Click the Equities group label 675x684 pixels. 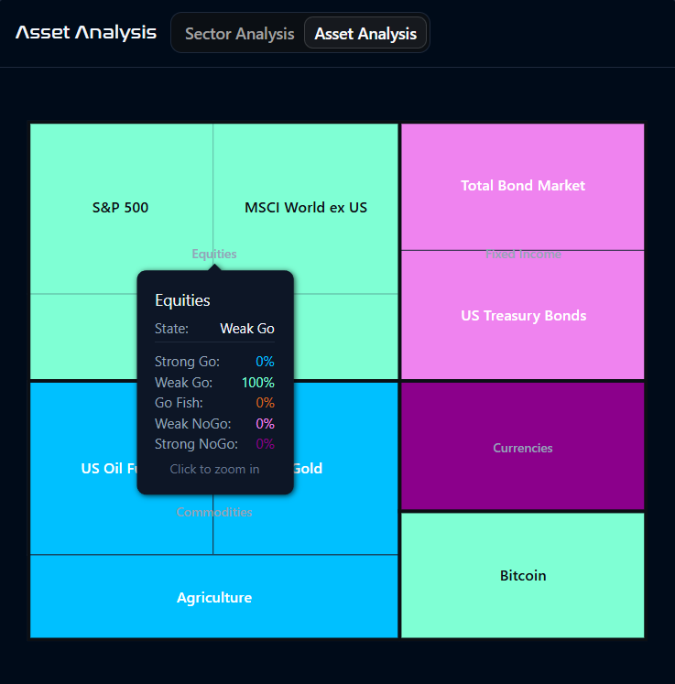(x=214, y=254)
